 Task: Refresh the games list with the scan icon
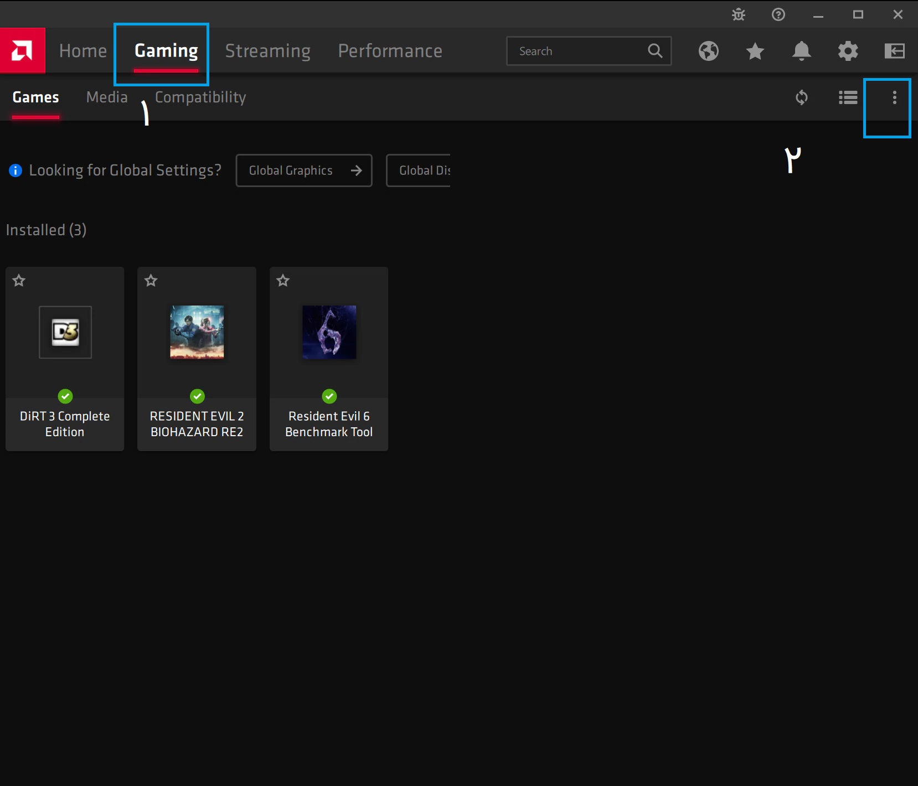801,98
